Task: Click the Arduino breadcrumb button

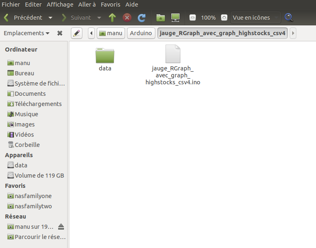Action: 141,33
